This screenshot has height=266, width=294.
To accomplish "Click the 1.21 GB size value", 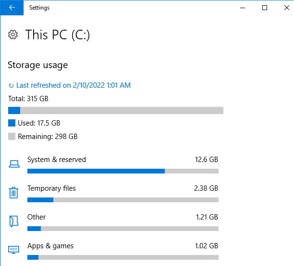I will click(207, 217).
